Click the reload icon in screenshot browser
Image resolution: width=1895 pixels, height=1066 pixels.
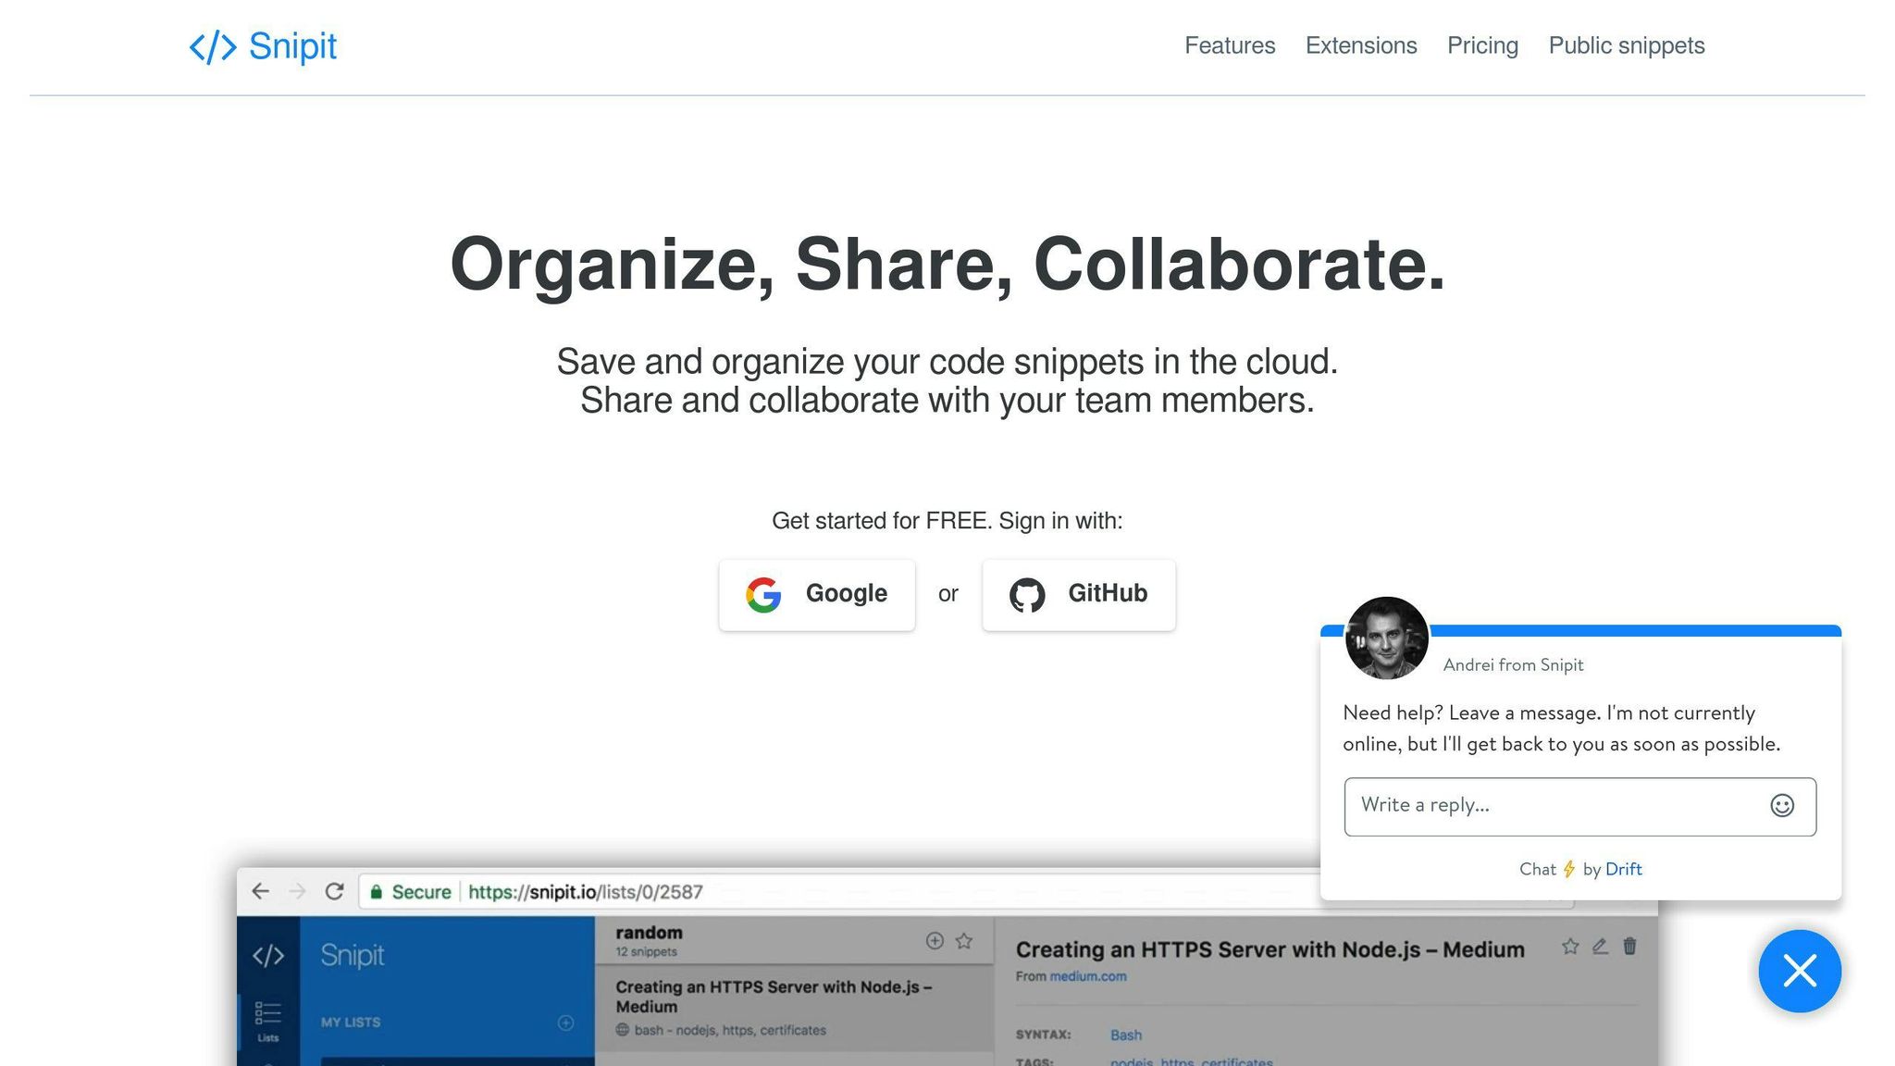tap(334, 891)
